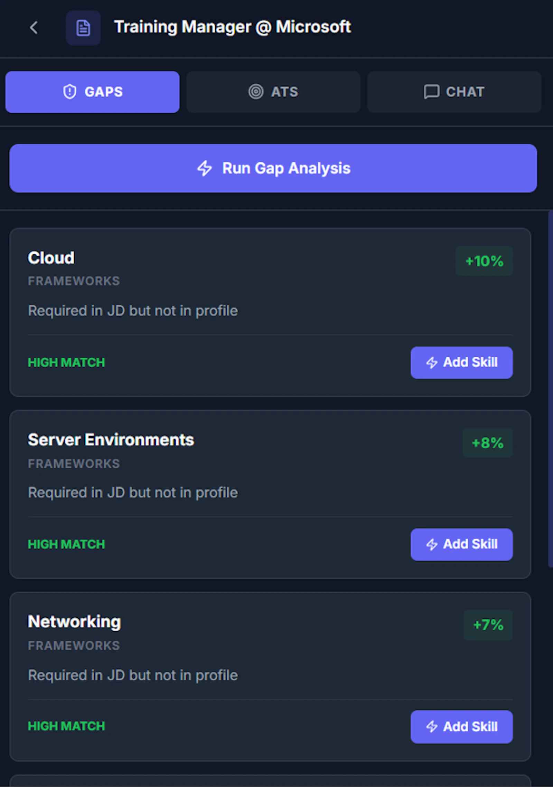Click the +10% badge on Cloud card
Screen dimensions: 553x787
[x=484, y=261]
